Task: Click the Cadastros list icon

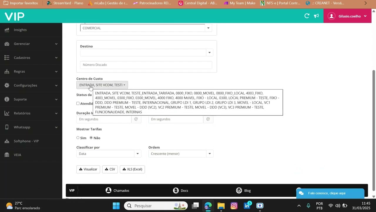Action: (x=7, y=58)
